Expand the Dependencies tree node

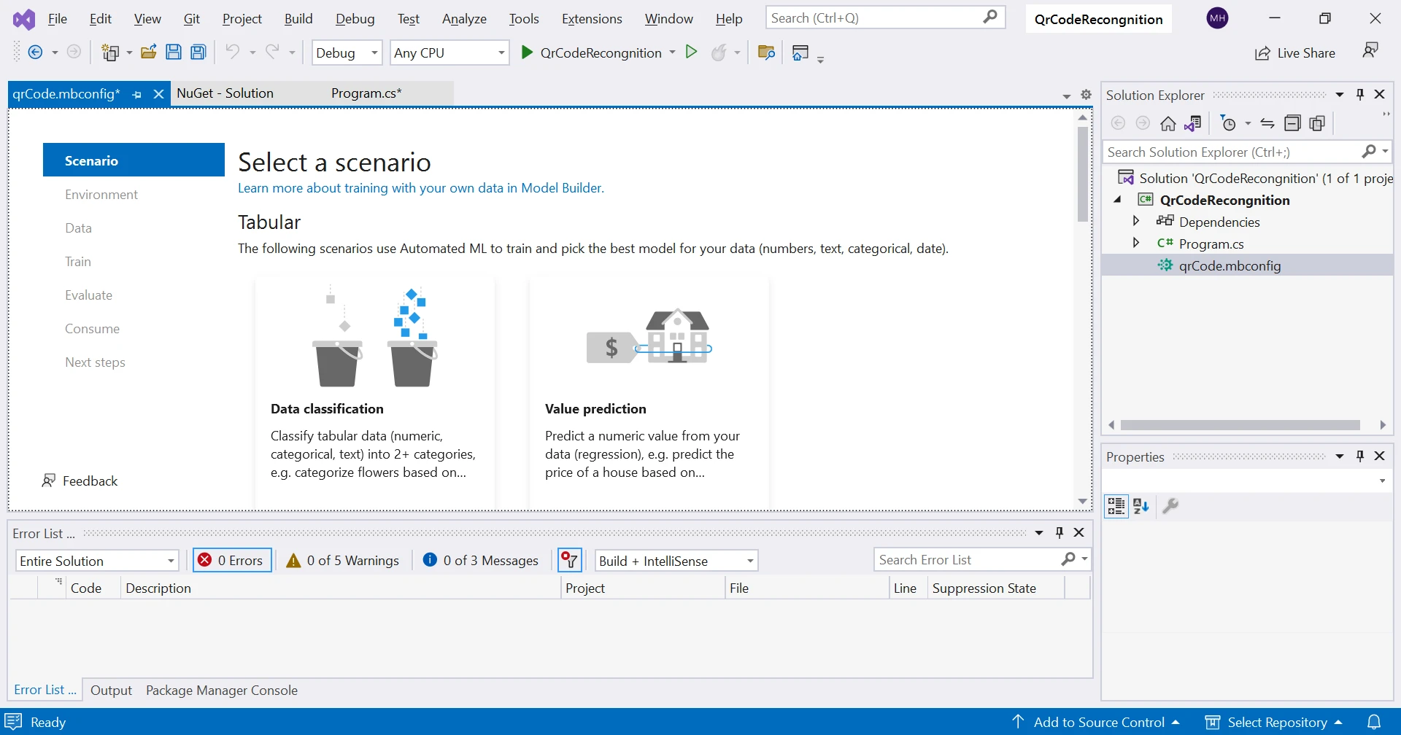pyautogui.click(x=1136, y=221)
